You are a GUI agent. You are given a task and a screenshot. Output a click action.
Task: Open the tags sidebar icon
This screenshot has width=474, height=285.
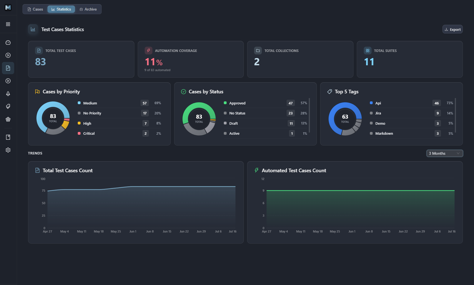[x=8, y=106]
